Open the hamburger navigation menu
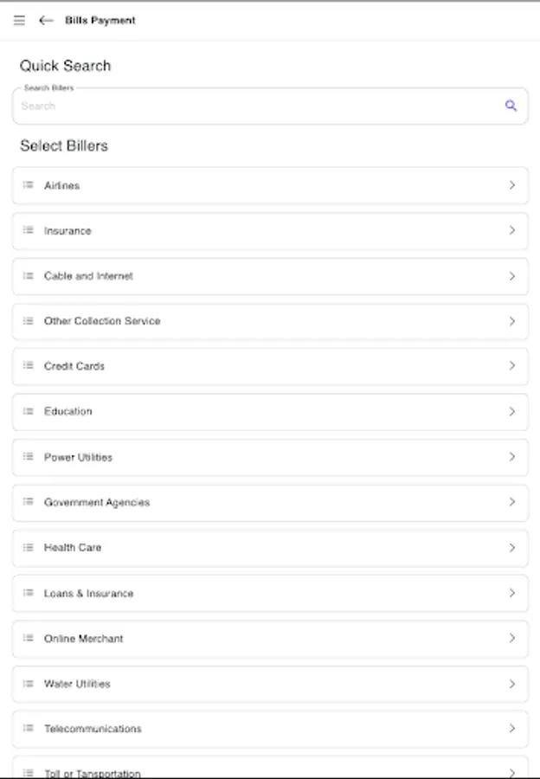 (x=19, y=21)
